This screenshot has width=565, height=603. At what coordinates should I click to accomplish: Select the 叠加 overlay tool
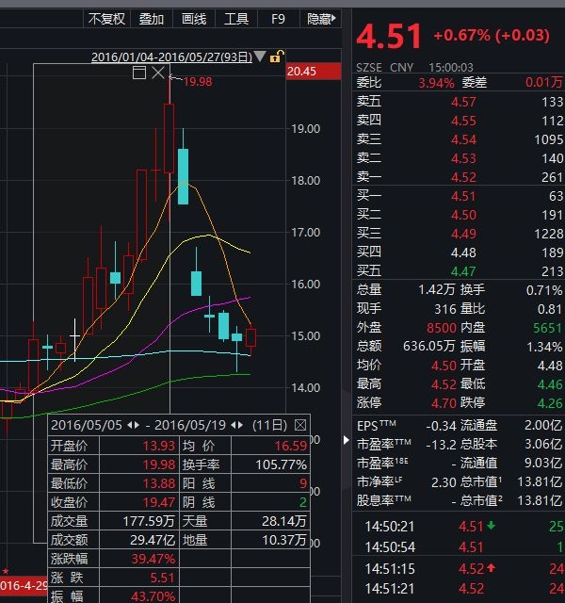pyautogui.click(x=152, y=19)
